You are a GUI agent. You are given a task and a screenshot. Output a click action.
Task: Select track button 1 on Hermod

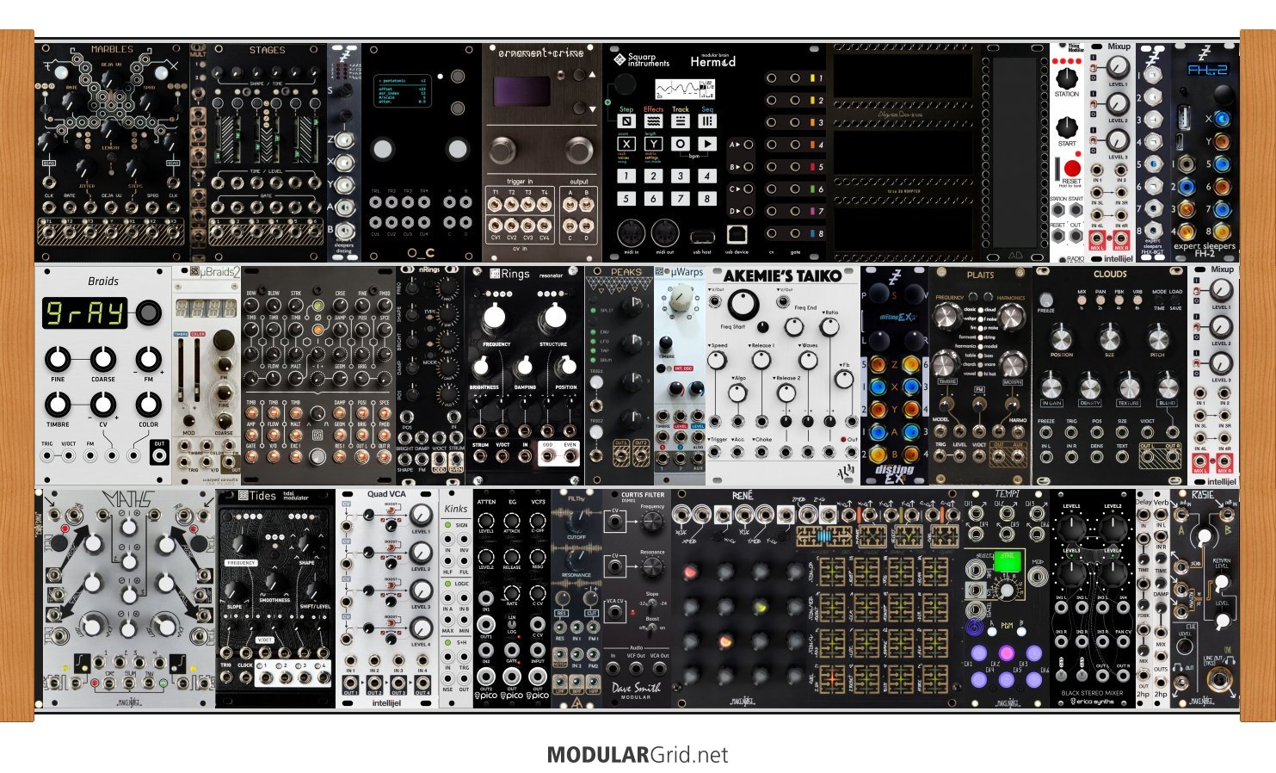[x=626, y=176]
